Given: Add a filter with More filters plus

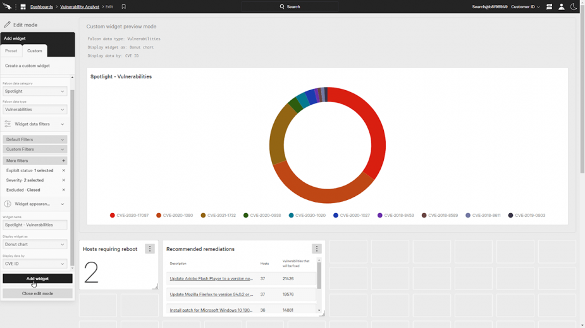Looking at the screenshot, I should tap(63, 161).
